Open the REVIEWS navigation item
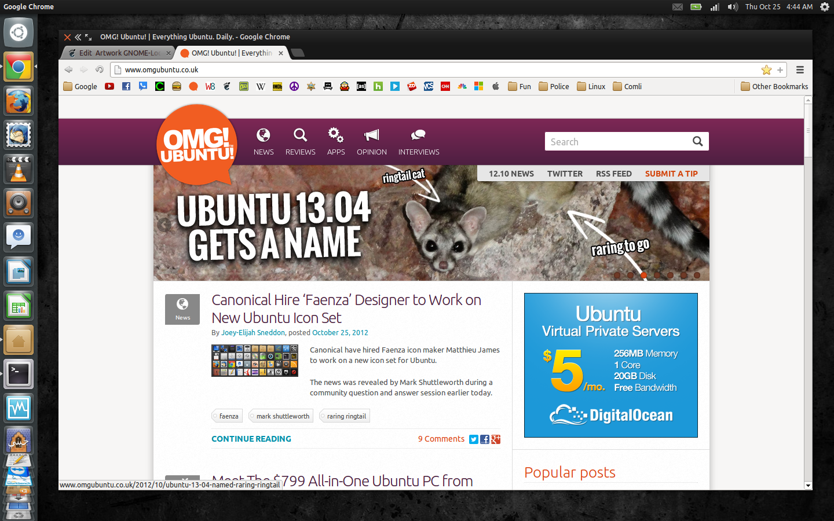 pyautogui.click(x=300, y=142)
